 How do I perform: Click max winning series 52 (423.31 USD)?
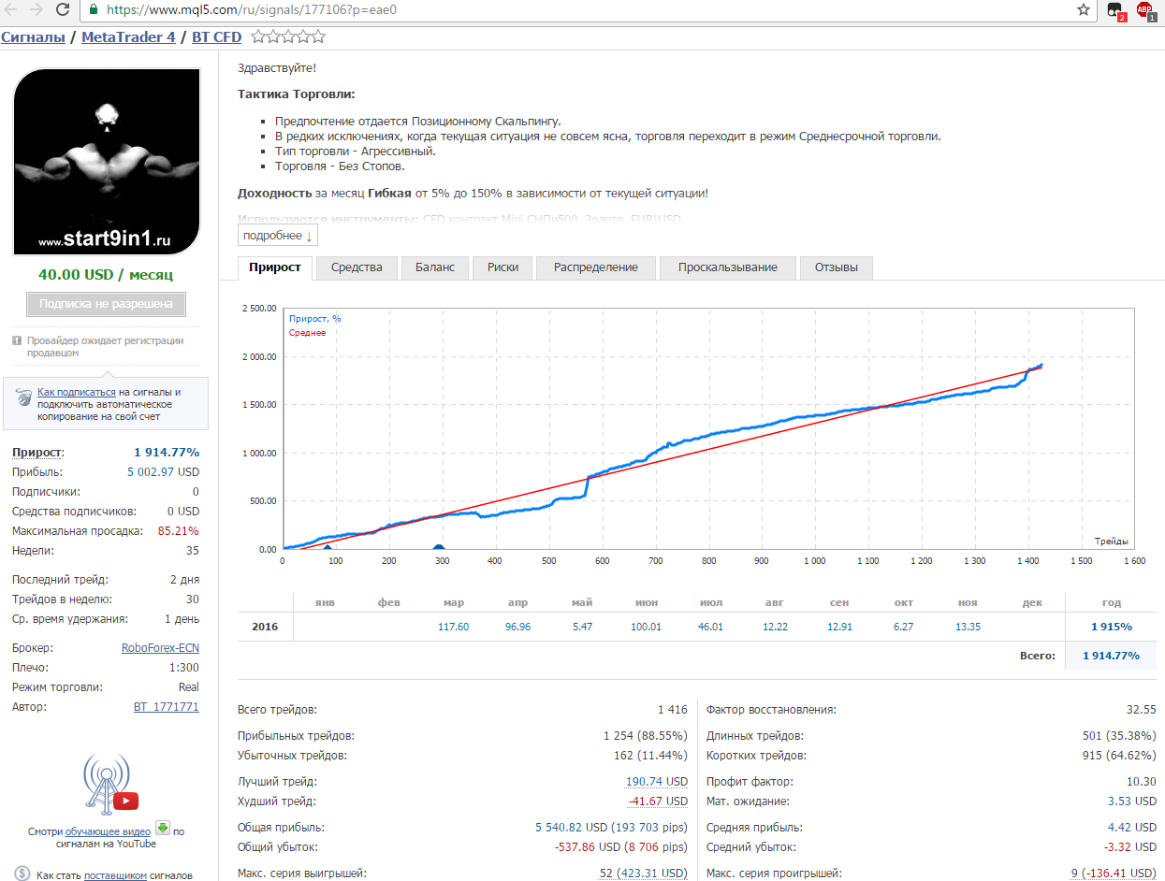pyautogui.click(x=644, y=874)
